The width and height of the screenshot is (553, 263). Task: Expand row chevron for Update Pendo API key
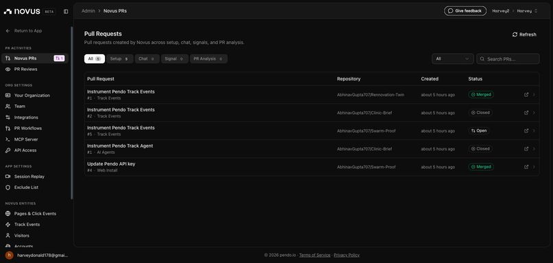[x=534, y=167]
